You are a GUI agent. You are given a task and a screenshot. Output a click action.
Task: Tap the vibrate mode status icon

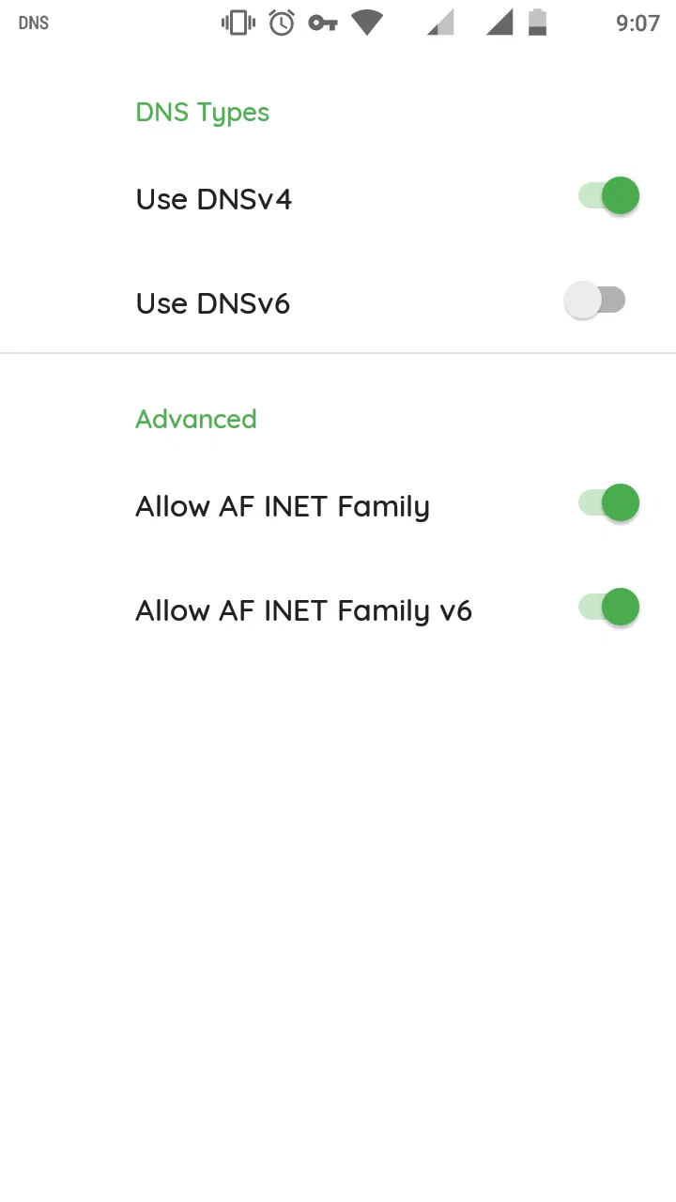pos(238,23)
